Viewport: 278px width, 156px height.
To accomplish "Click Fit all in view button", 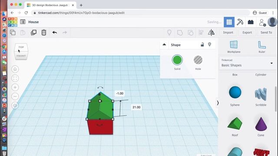I will coord(15,78).
